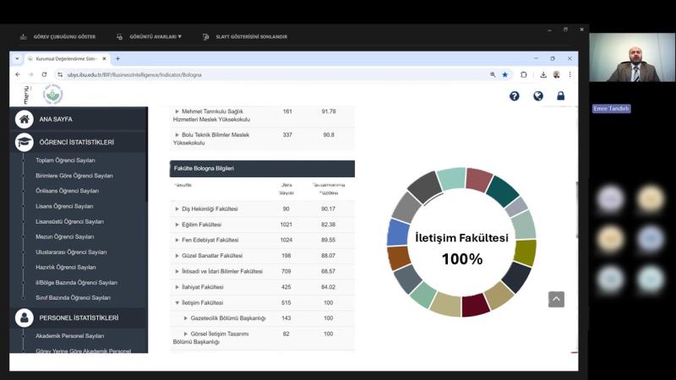
Task: Click the olive green donut chart segment
Action: [525, 252]
